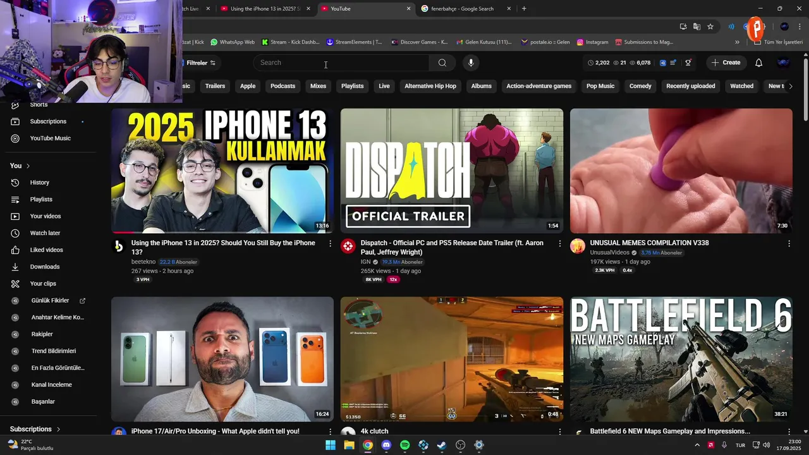Show more bookmarks with the double chevron
Image resolution: width=809 pixels, height=455 pixels.
pyautogui.click(x=737, y=42)
